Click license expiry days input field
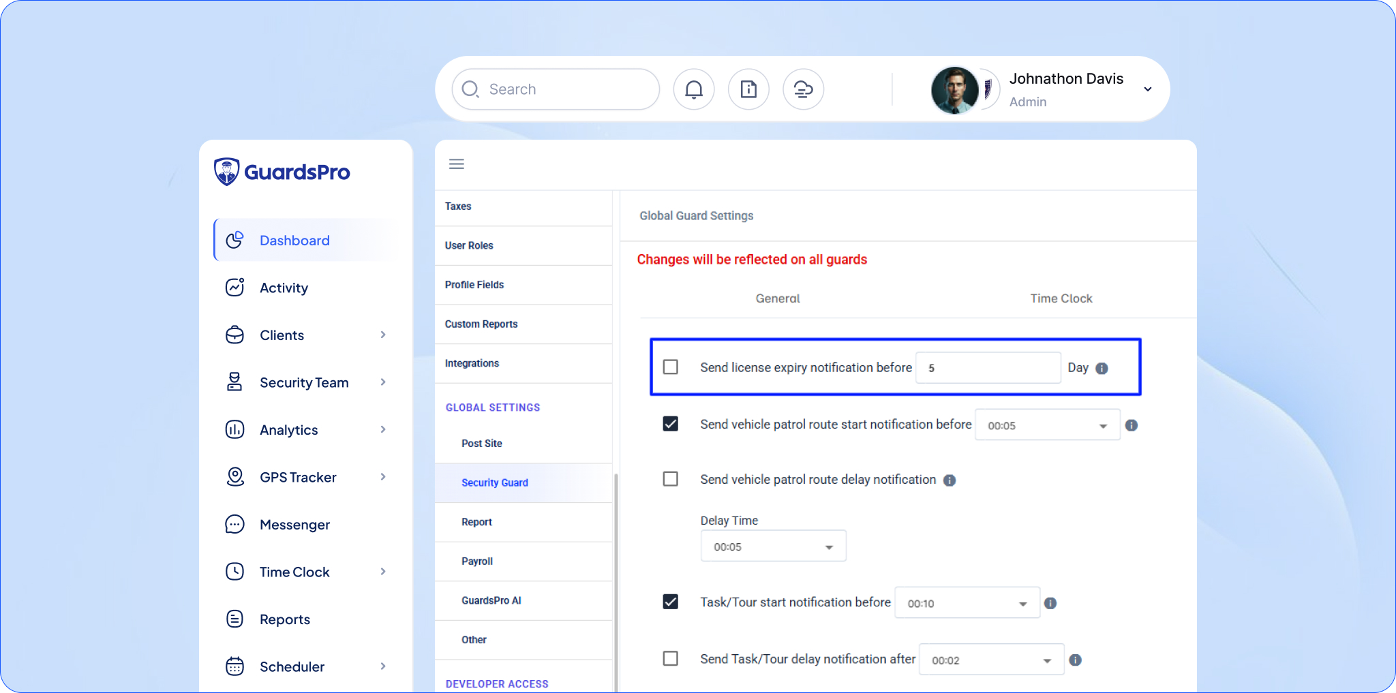 click(988, 368)
